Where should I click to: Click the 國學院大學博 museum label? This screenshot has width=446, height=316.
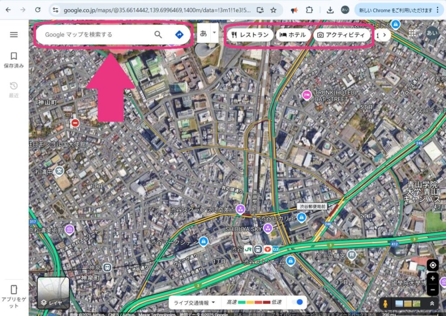pos(409,283)
